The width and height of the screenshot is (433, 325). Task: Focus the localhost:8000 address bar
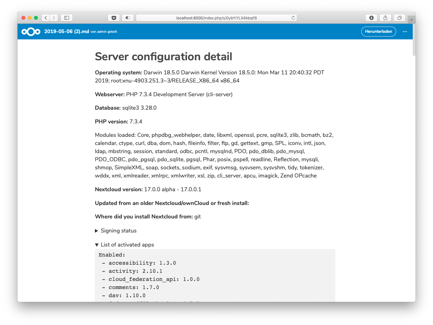217,18
